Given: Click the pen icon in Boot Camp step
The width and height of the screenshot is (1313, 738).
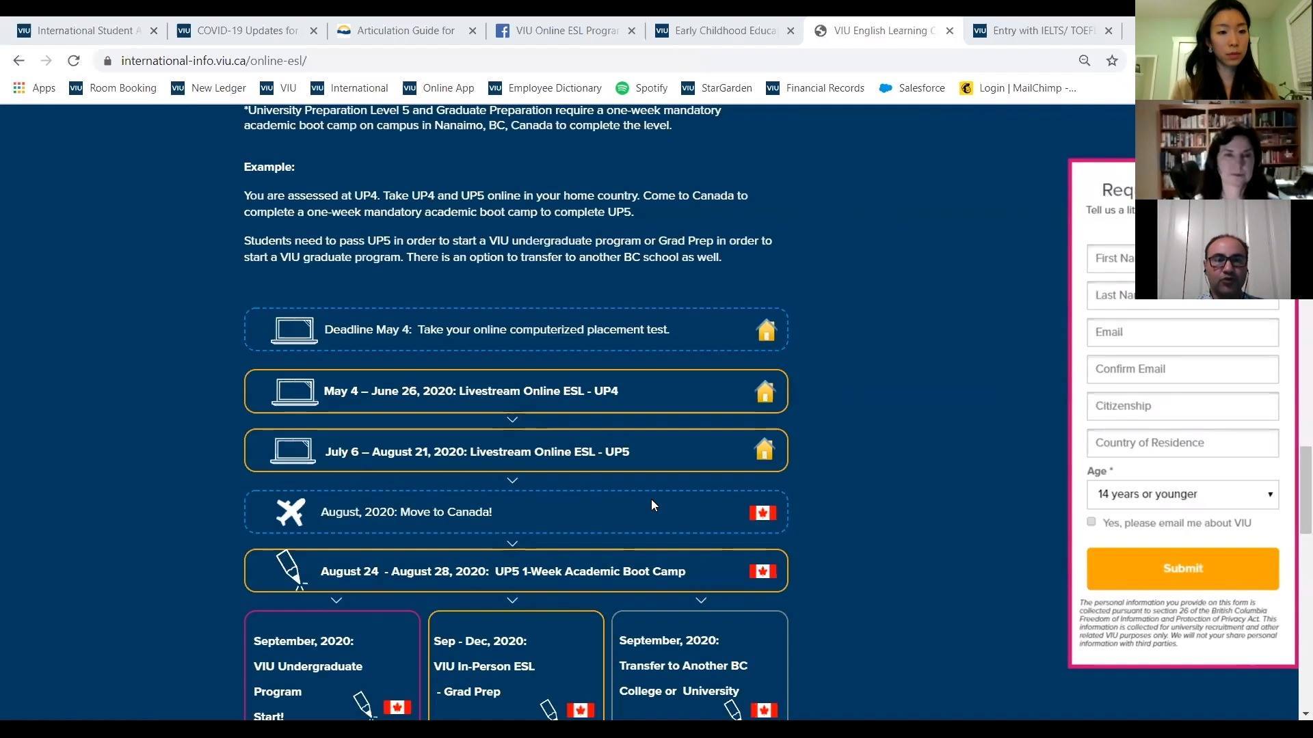Looking at the screenshot, I should [291, 570].
